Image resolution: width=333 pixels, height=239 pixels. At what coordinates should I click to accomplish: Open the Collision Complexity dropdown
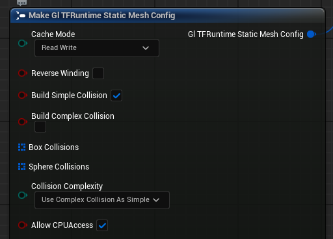click(x=102, y=200)
